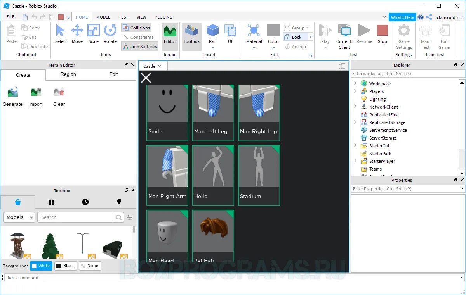Click Exit Game
This screenshot has width=466, height=295.
coord(444,36)
